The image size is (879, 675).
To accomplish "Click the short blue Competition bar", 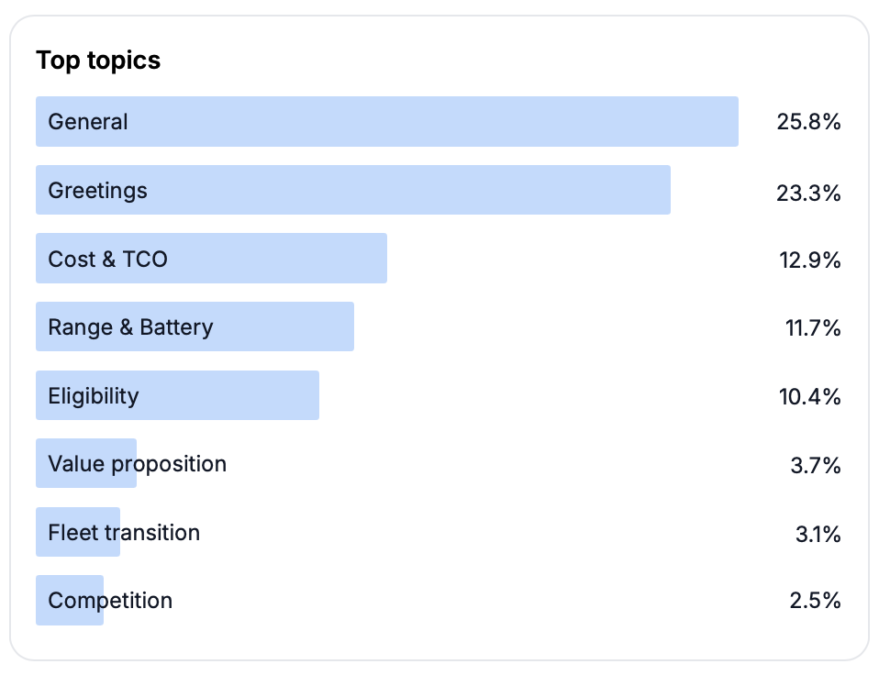I will 70,601.
